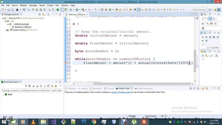Click the Save icon in the toolbar
222x125 pixels.
coord(9,10)
